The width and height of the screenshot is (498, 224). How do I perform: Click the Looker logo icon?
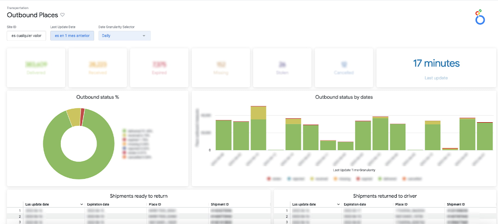[x=480, y=16]
